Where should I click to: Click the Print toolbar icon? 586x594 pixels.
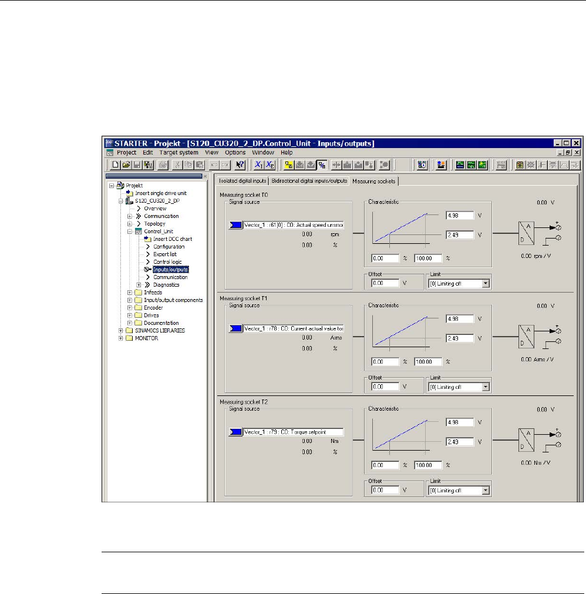point(163,165)
